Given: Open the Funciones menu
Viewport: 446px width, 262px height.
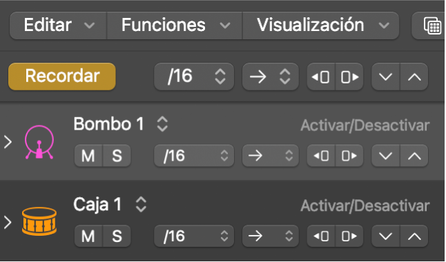Looking at the screenshot, I should [175, 26].
